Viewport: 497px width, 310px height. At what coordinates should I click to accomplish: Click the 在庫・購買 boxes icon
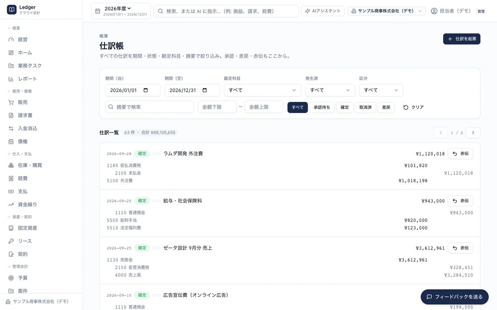coord(11,165)
